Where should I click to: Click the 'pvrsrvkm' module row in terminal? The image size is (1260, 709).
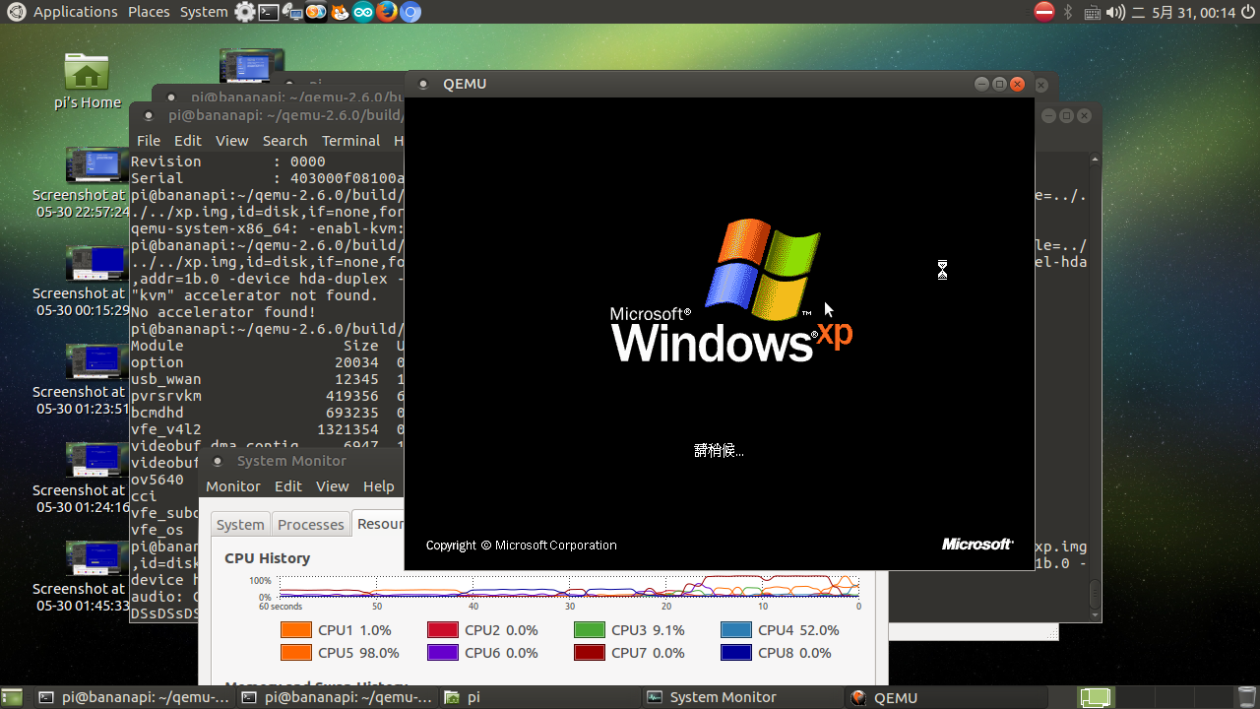pos(267,396)
